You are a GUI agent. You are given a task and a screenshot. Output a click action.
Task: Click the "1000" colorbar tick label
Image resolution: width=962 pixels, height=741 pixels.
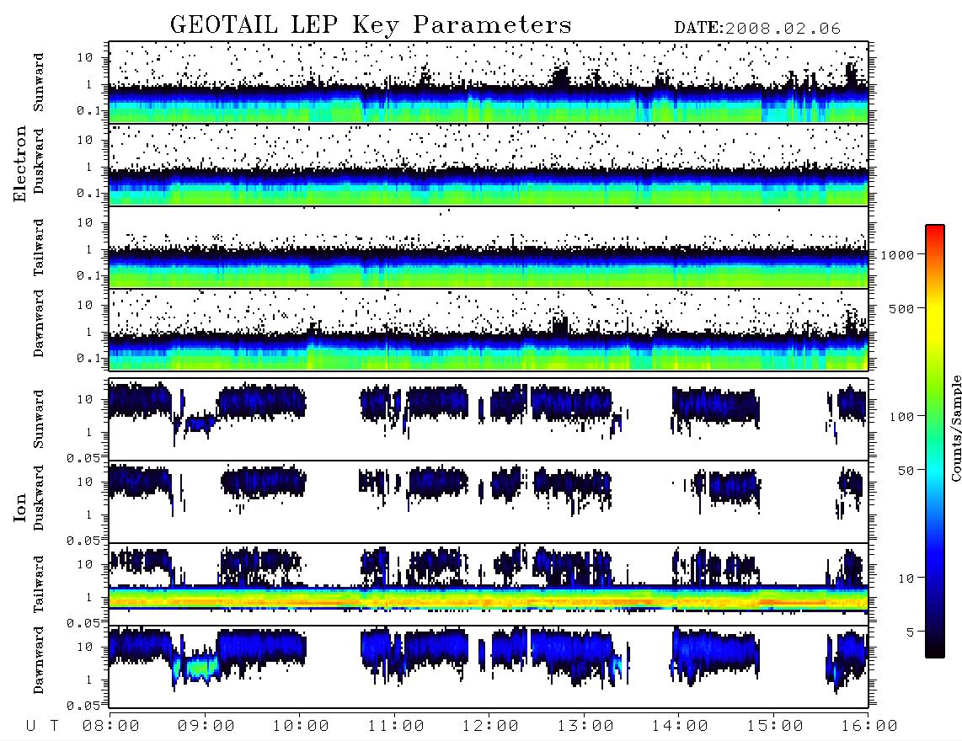click(897, 255)
